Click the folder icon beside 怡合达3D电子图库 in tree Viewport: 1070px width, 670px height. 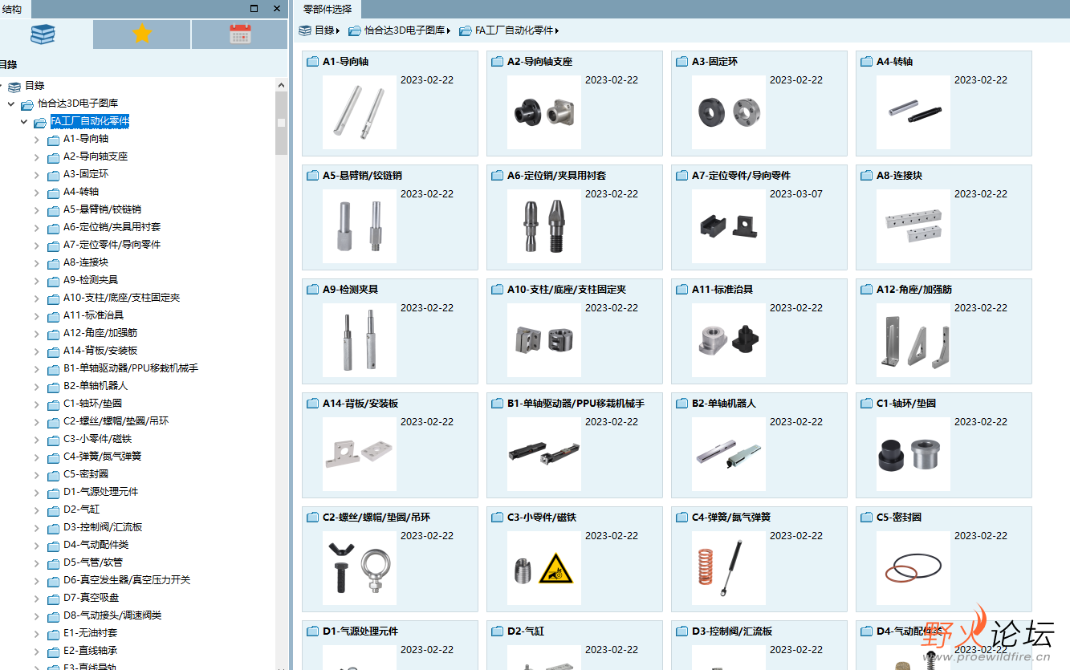click(x=27, y=104)
